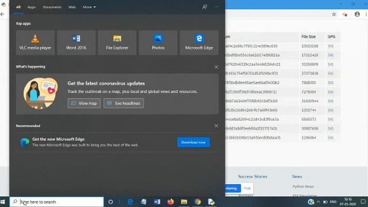368x207 pixels.
Task: Open File Explorer from the taskbar
Action: click(184, 202)
